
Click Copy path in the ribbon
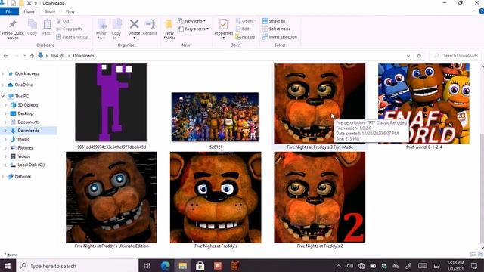click(x=69, y=29)
